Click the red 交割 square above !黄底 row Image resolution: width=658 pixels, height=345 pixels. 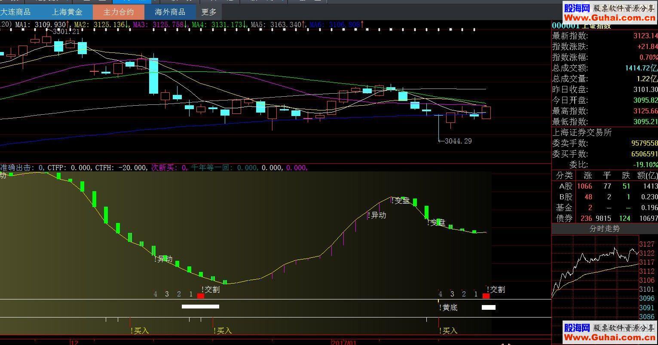(x=486, y=296)
